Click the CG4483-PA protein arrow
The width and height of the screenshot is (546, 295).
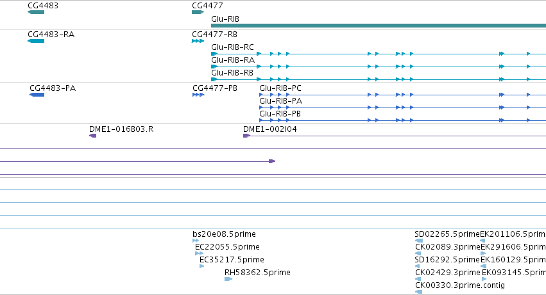pos(37,95)
